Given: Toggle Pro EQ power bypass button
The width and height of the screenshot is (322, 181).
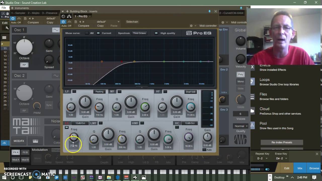Looking at the screenshot, I should point(63,22).
